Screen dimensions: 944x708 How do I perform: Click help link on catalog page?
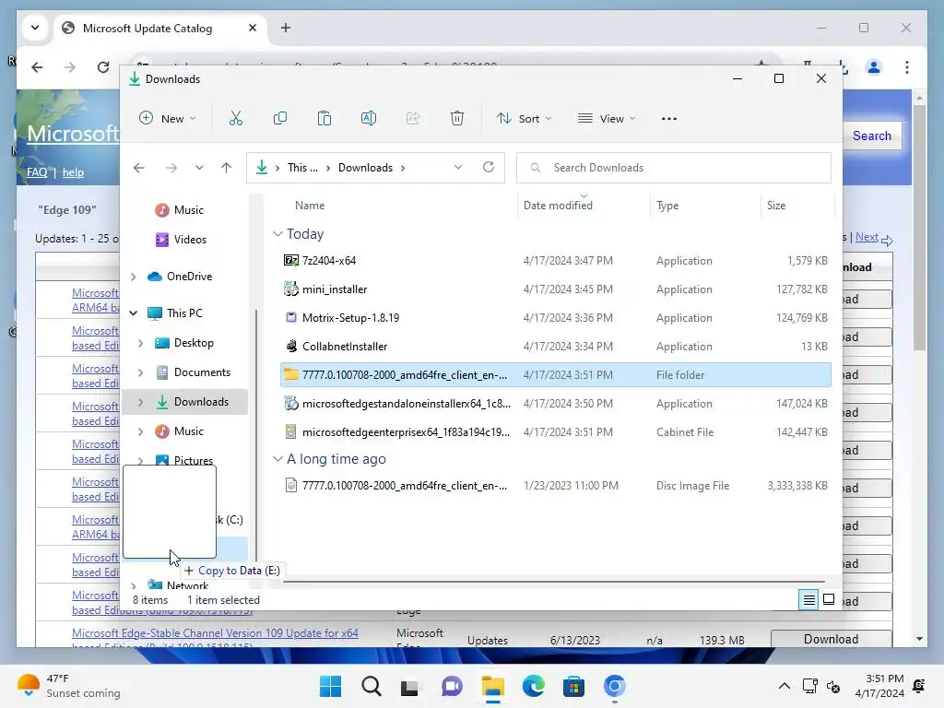(74, 172)
